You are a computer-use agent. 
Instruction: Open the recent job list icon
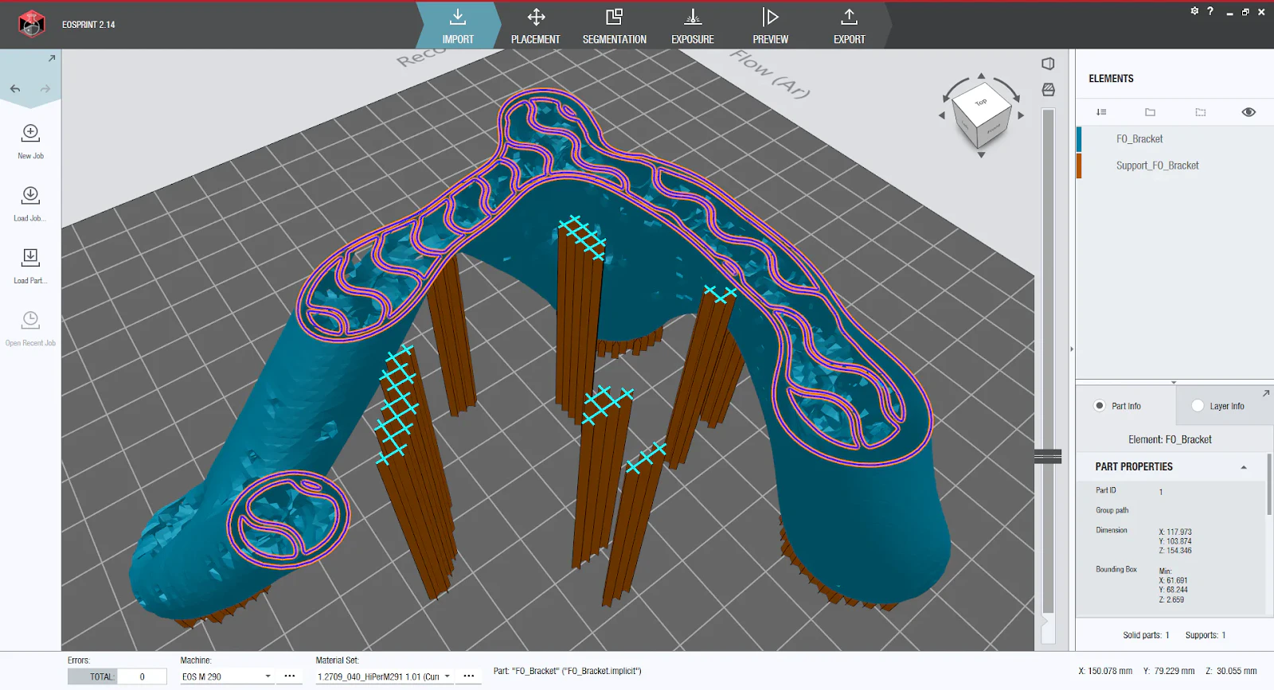pyautogui.click(x=30, y=320)
